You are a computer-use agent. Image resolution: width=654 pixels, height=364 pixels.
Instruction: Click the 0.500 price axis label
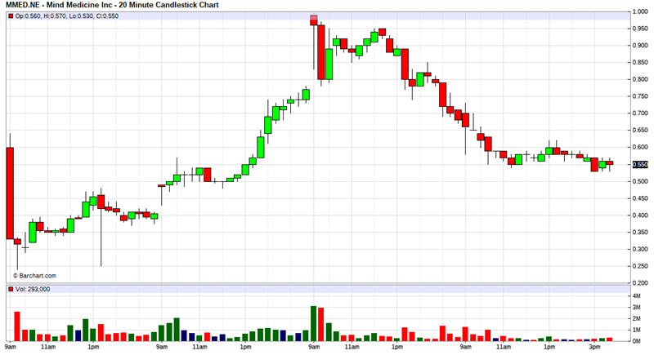pyautogui.click(x=640, y=181)
